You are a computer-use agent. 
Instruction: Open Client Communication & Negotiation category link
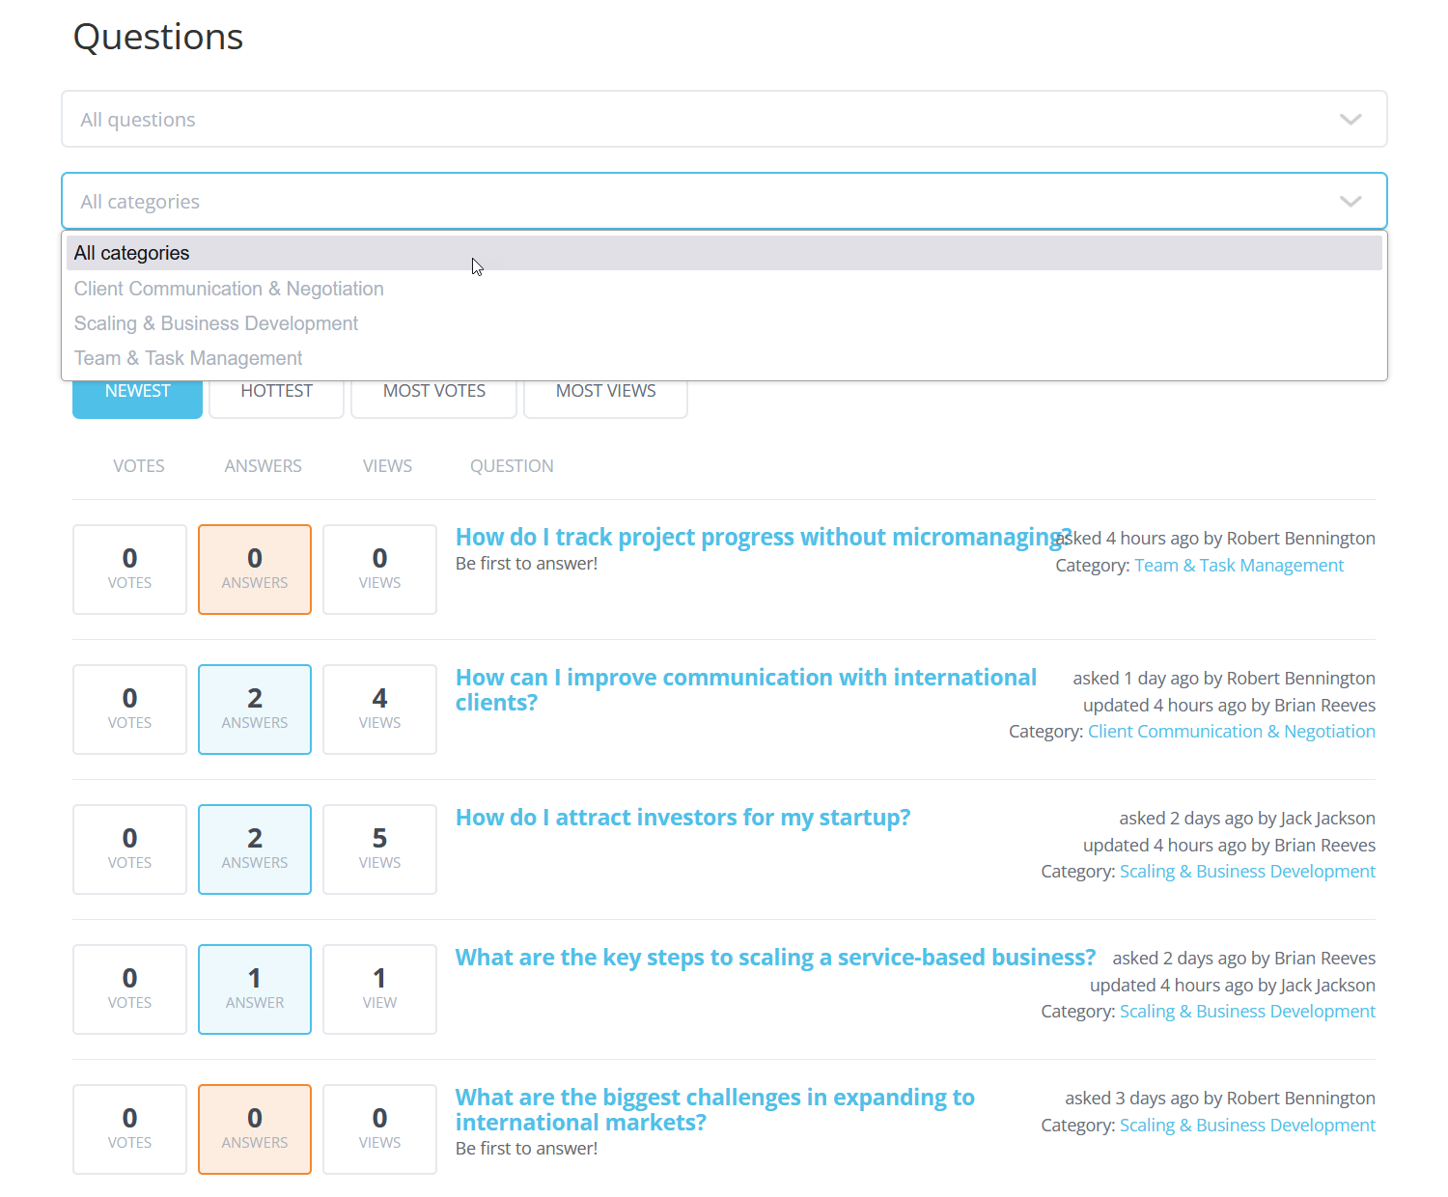click(1232, 732)
